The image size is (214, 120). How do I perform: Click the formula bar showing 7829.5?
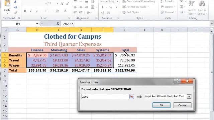[x=135, y=24]
